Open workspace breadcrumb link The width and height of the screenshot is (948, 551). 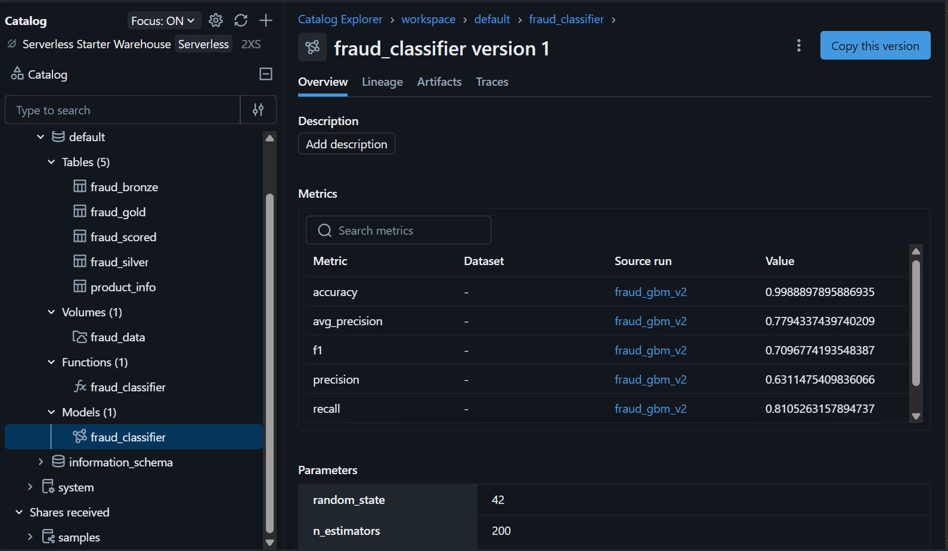pyautogui.click(x=428, y=19)
